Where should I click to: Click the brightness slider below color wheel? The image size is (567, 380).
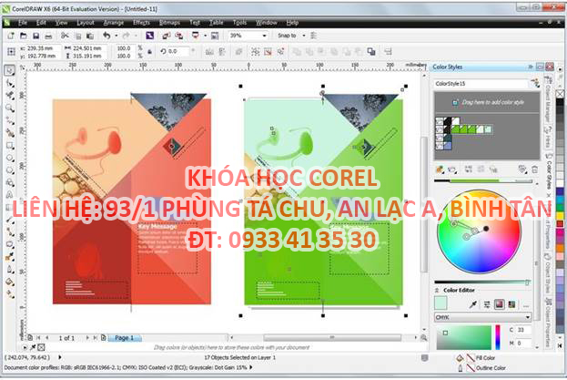click(481, 282)
